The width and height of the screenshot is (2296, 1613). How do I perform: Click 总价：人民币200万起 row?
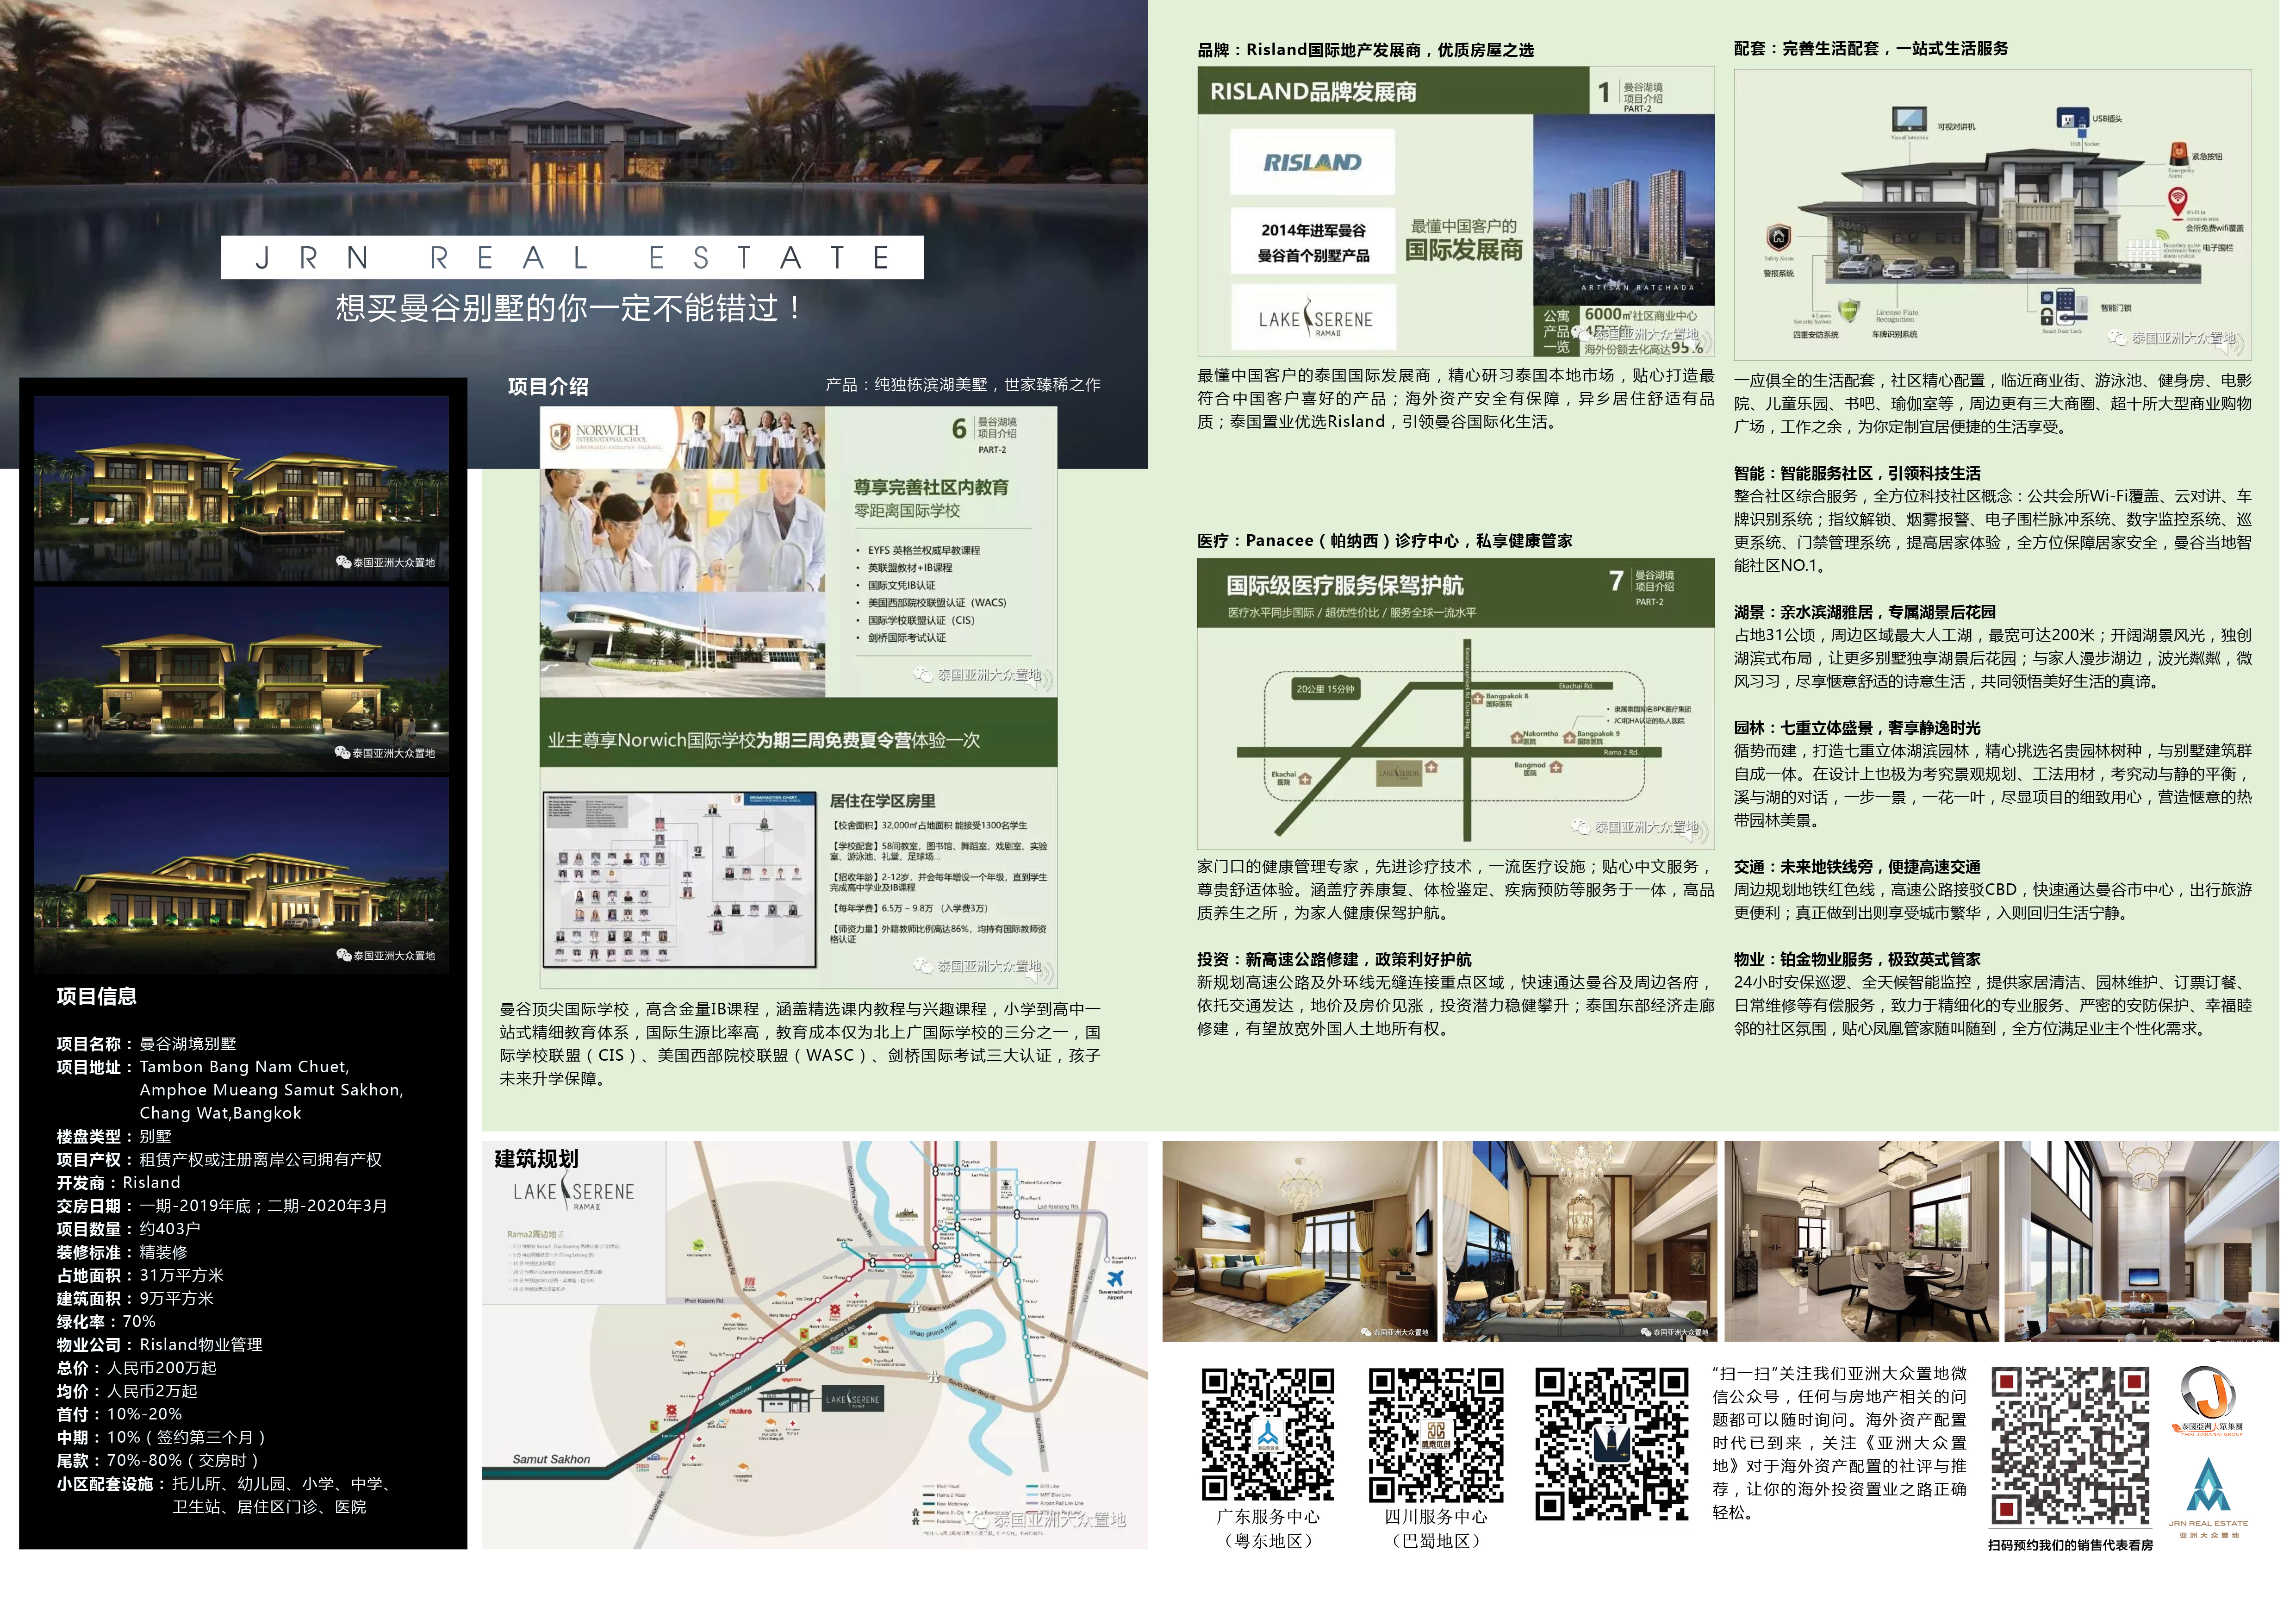point(136,1368)
